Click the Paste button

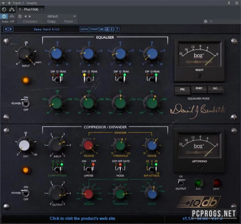[x=69, y=21]
